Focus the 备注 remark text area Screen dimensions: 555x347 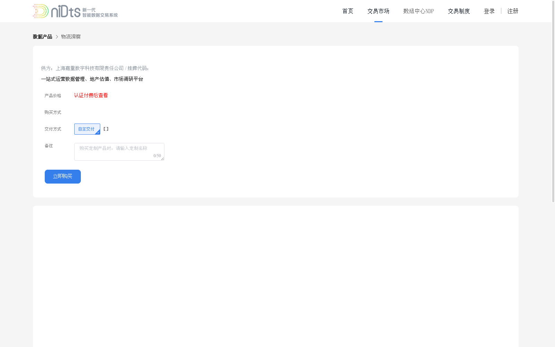click(119, 152)
